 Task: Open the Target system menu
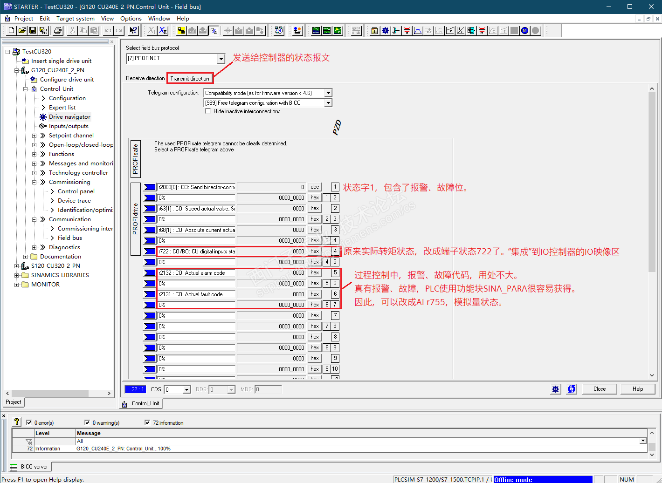click(x=76, y=19)
